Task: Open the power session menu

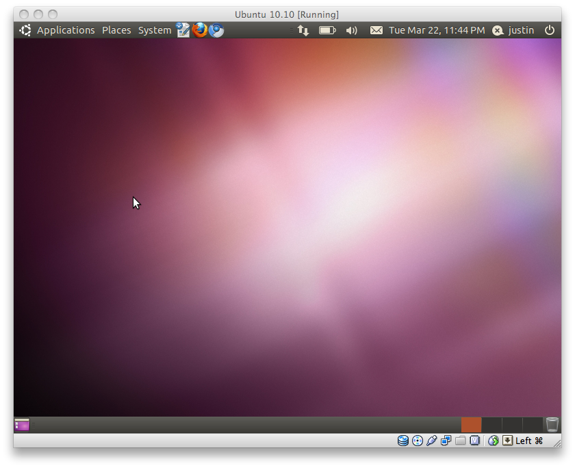Action: [x=549, y=30]
